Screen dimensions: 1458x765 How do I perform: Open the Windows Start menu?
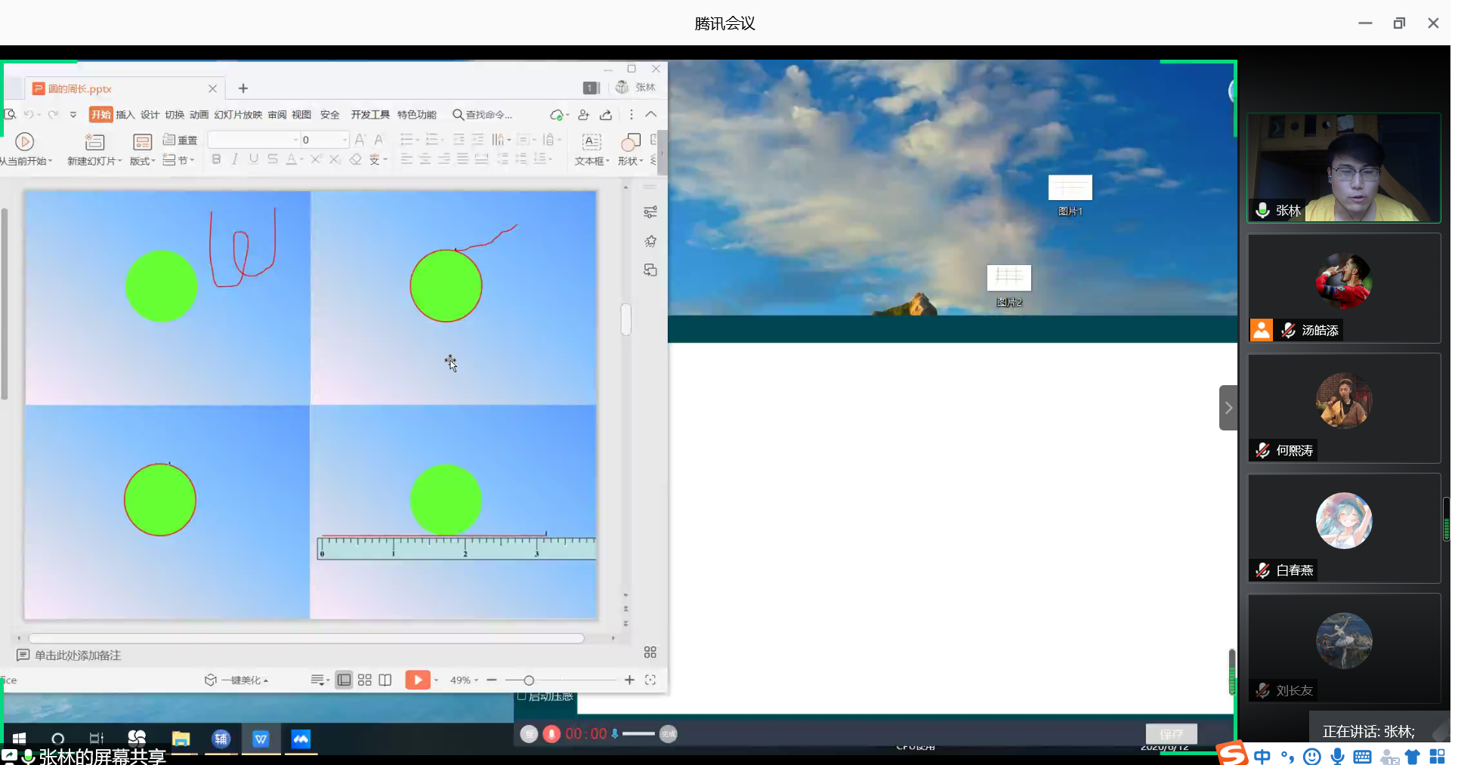(x=20, y=739)
